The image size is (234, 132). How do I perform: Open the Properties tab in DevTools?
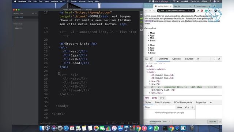201,103
